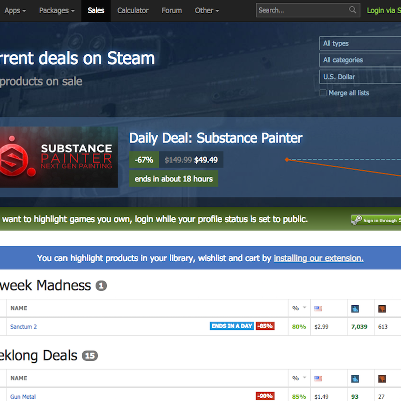The height and width of the screenshot is (401, 401).
Task: Click the installing our extension link
Action: point(318,258)
